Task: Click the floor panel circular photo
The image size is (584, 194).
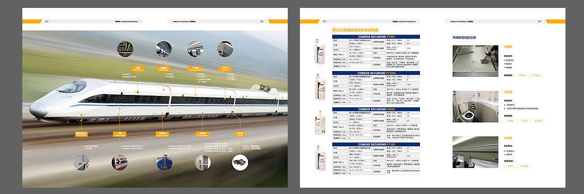Action: coord(203,162)
